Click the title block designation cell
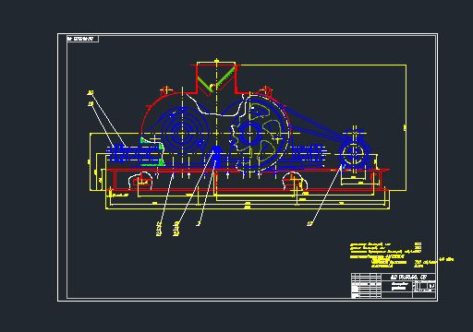The height and width of the screenshot is (332, 473). pos(408,277)
